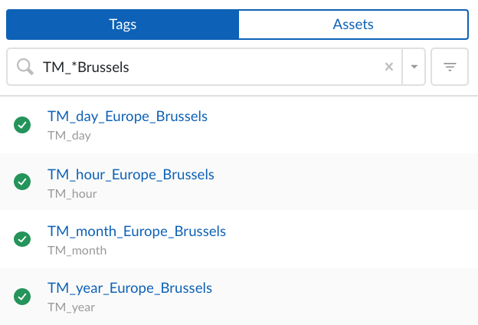Select the TM_month description text
The image size is (478, 325).
click(x=77, y=251)
